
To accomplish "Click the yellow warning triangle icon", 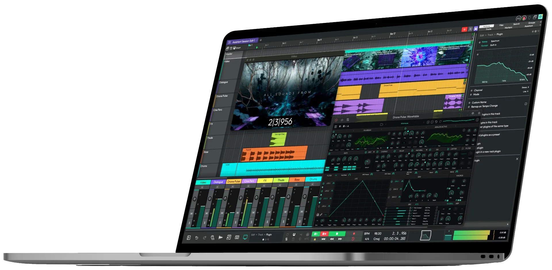I will pyautogui.click(x=315, y=239).
